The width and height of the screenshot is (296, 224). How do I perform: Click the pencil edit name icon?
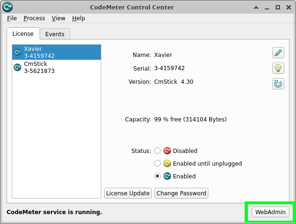tap(278, 53)
